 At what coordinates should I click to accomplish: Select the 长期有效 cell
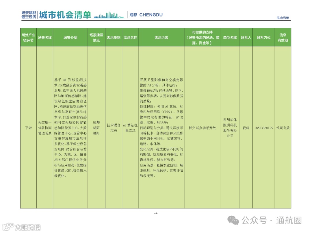pyautogui.click(x=283, y=128)
